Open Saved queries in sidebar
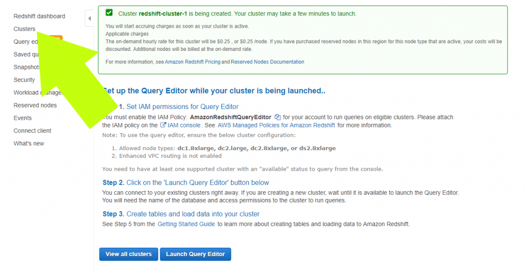Image resolution: width=526 pixels, height=274 pixels. (26, 54)
